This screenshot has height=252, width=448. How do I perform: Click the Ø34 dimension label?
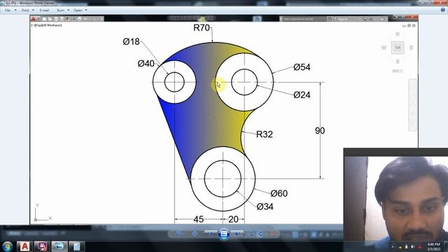pos(265,206)
